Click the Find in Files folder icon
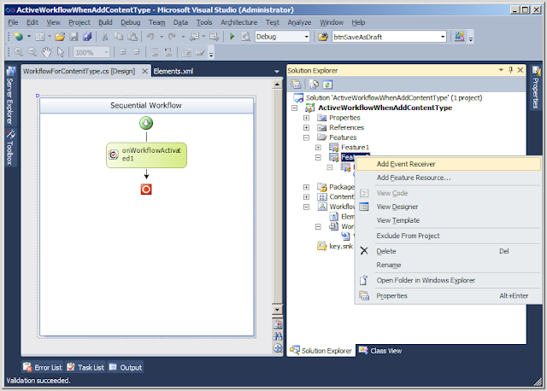 (x=323, y=37)
